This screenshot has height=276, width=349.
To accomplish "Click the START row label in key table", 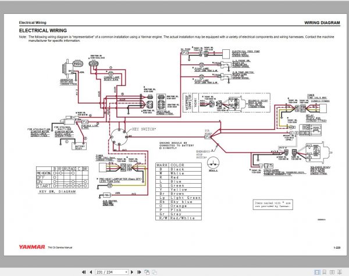I will 44,186.
